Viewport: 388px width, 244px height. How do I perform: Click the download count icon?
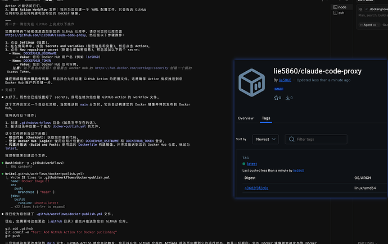point(287,98)
